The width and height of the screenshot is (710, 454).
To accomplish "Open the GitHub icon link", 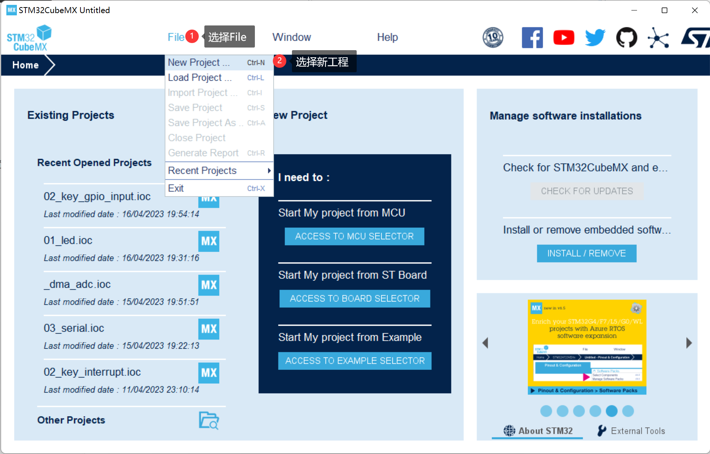I will tap(627, 37).
